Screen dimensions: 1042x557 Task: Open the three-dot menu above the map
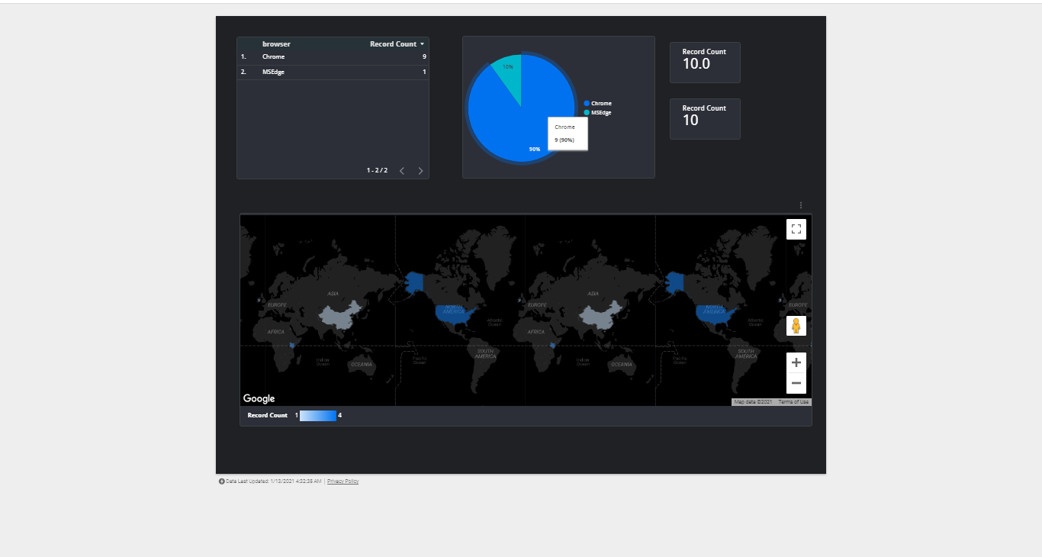(x=800, y=205)
